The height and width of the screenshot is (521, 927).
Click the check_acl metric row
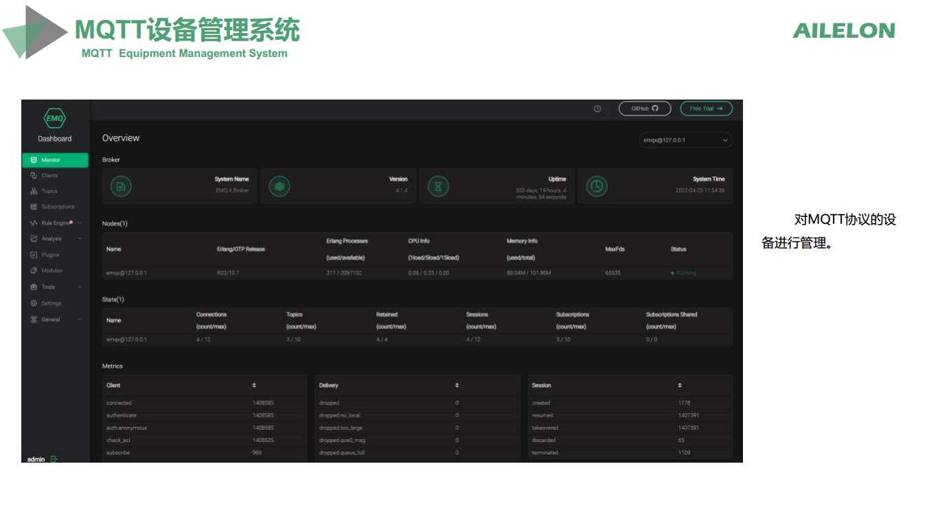click(204, 440)
